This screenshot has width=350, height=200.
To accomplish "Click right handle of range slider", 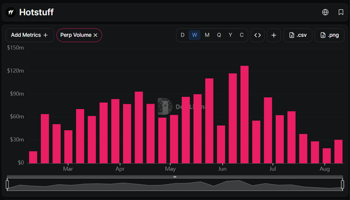I will (x=342, y=185).
